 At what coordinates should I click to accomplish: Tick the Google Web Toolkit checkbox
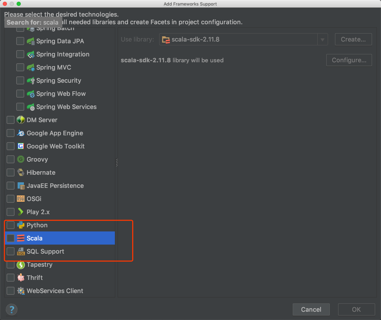pyautogui.click(x=10, y=146)
